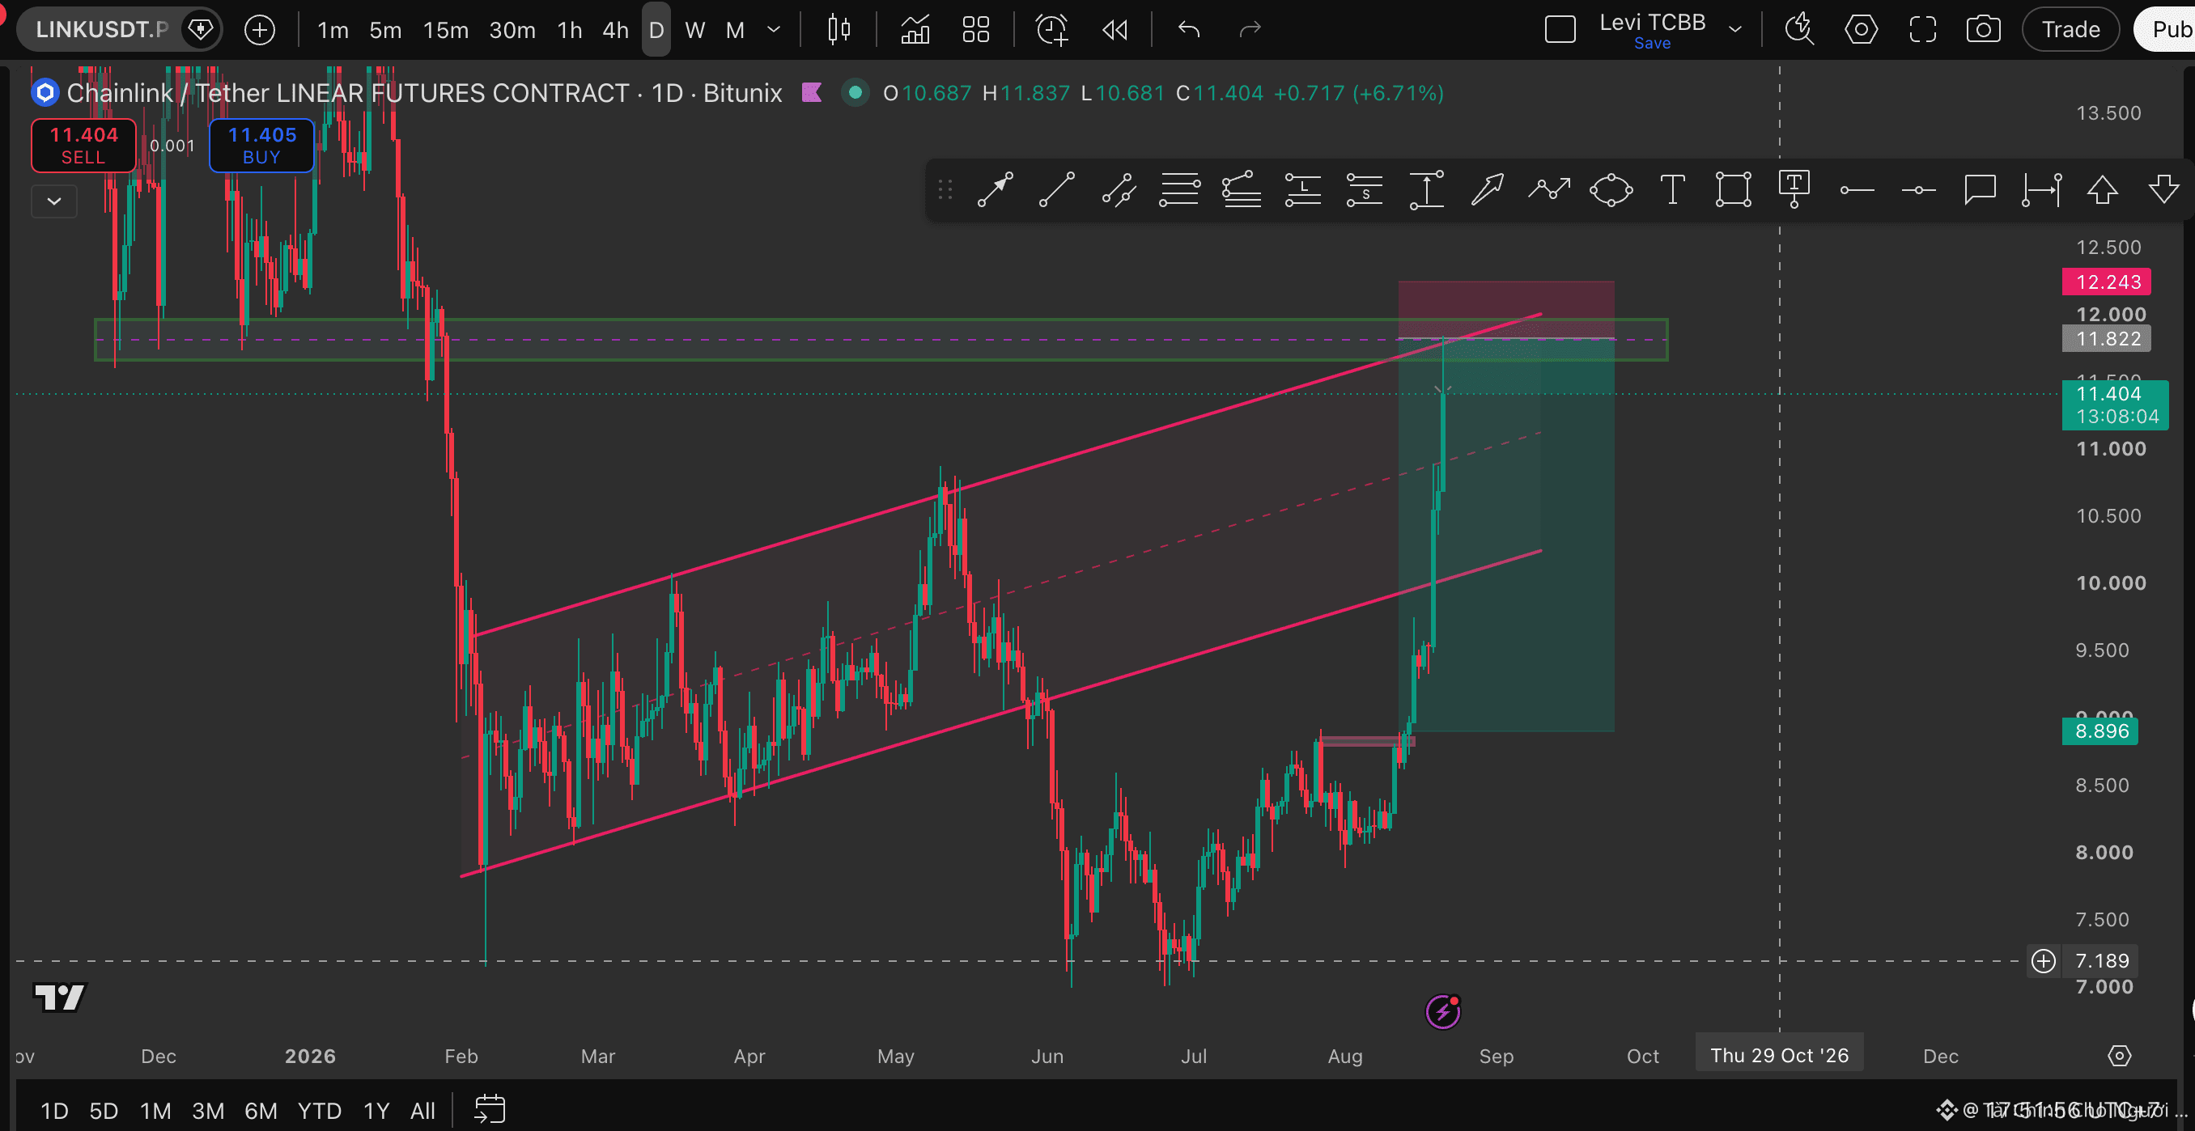Viewport: 2195px width, 1131px height.
Task: Select the Comment bubble tool
Action: coord(1980,189)
